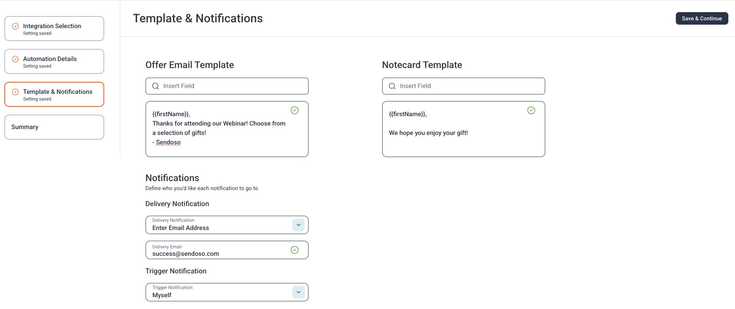Viewport: 735px width, 309px height.
Task: Click the Insert Field box under Offer Email Template
Action: pos(227,86)
